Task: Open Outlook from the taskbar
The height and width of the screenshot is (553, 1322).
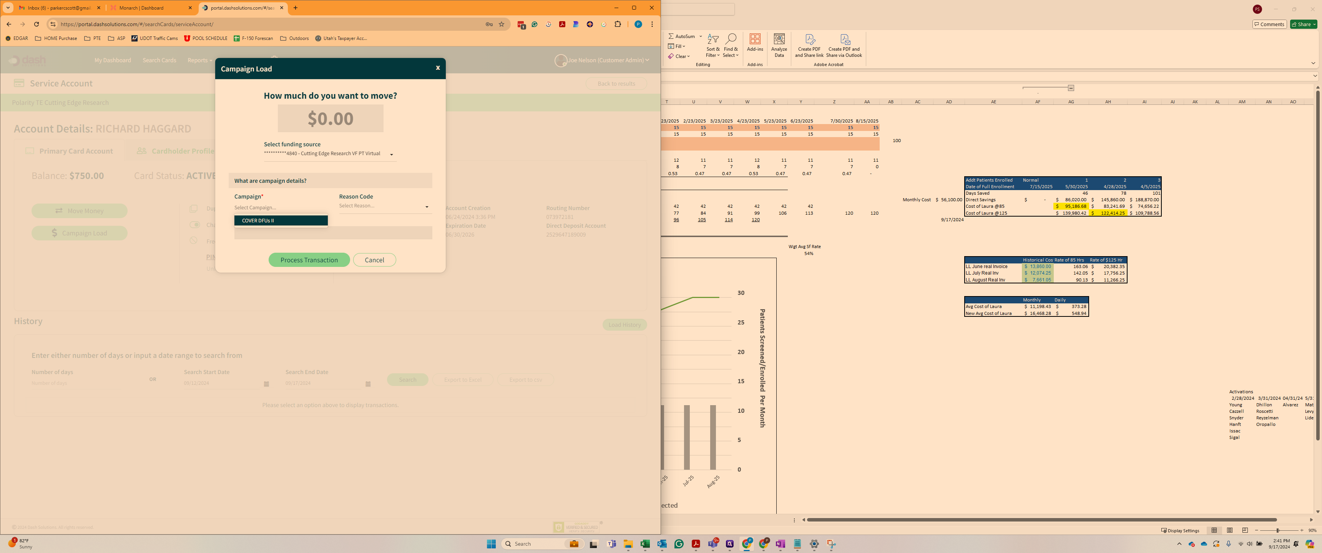Action: coord(661,544)
